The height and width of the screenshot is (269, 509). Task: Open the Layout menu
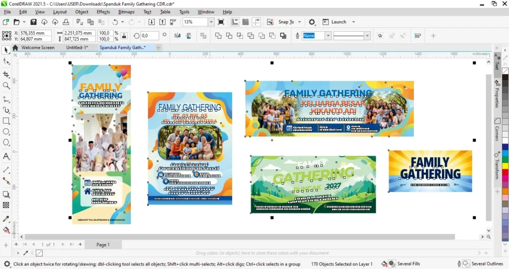[60, 12]
